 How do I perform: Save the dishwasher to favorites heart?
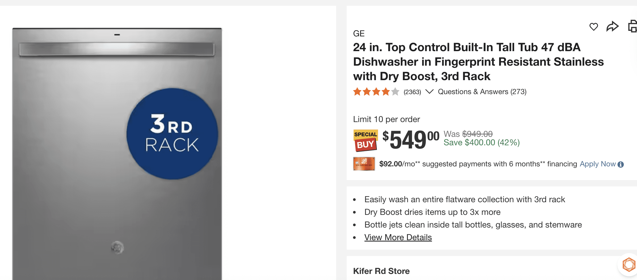click(594, 26)
